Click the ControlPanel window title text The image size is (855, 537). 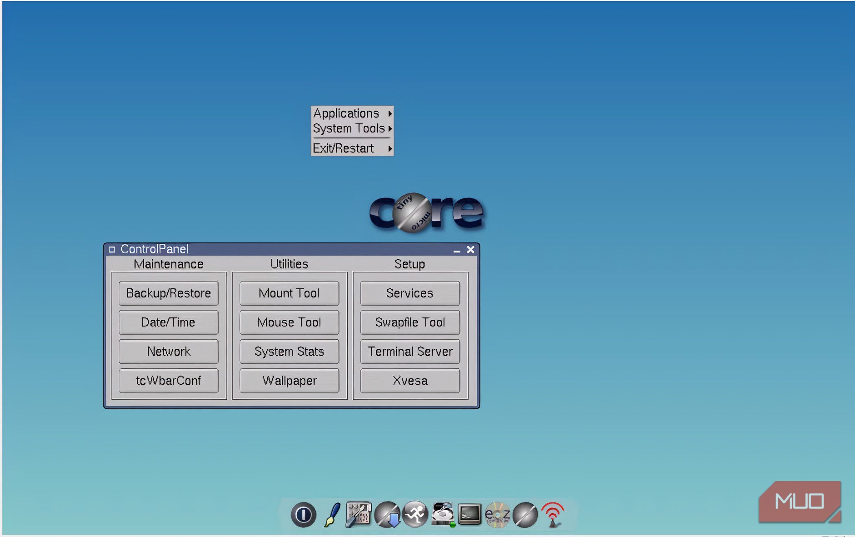coord(154,249)
